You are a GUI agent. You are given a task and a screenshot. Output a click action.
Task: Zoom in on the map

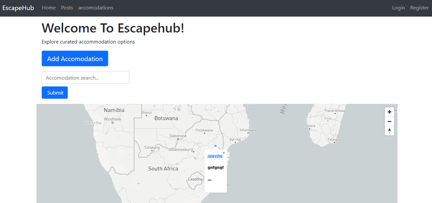pos(389,112)
